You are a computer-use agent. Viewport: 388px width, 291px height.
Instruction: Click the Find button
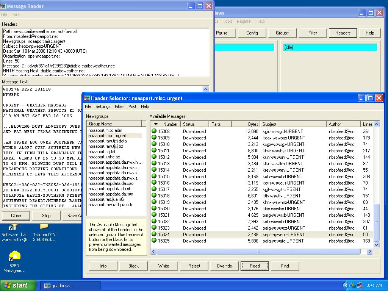pos(285,266)
